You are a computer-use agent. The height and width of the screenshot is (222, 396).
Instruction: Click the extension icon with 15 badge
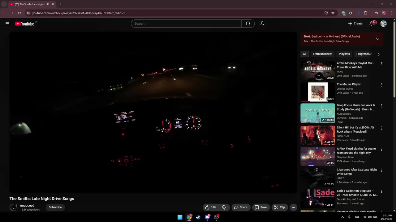(x=343, y=13)
